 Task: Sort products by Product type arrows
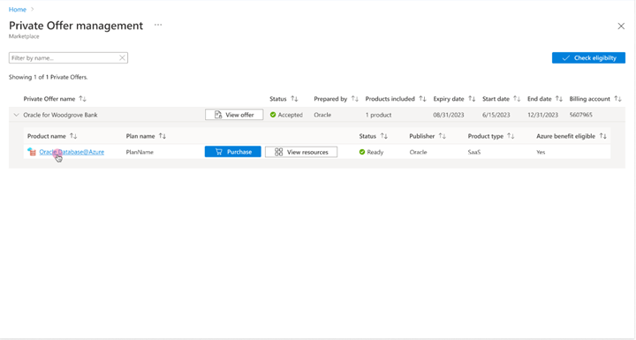[x=511, y=136]
